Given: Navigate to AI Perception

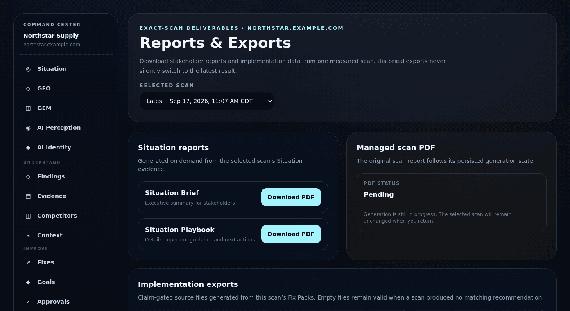Looking at the screenshot, I should pos(66,128).
